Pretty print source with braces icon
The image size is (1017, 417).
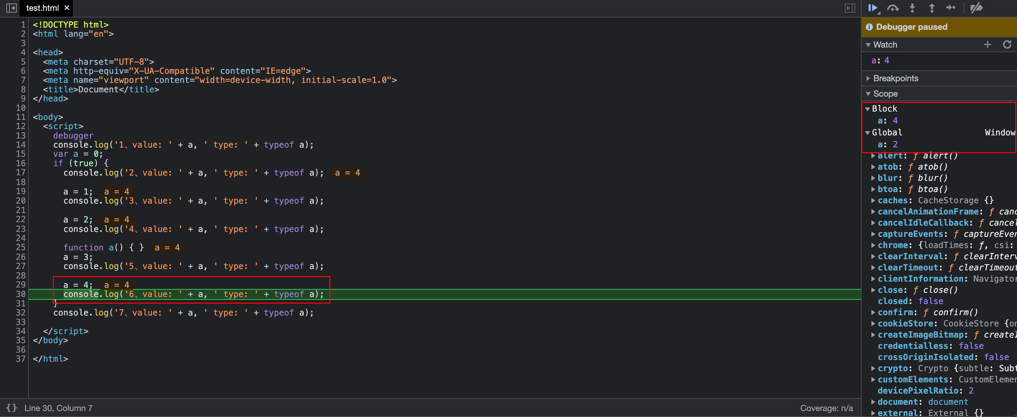[12, 408]
